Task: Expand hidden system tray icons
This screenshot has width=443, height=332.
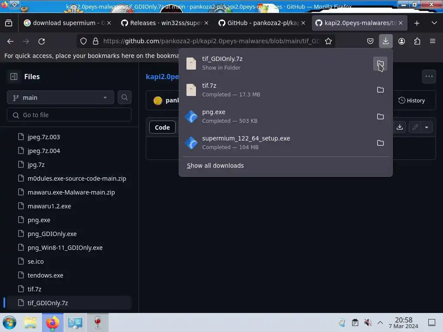Action: (380, 322)
